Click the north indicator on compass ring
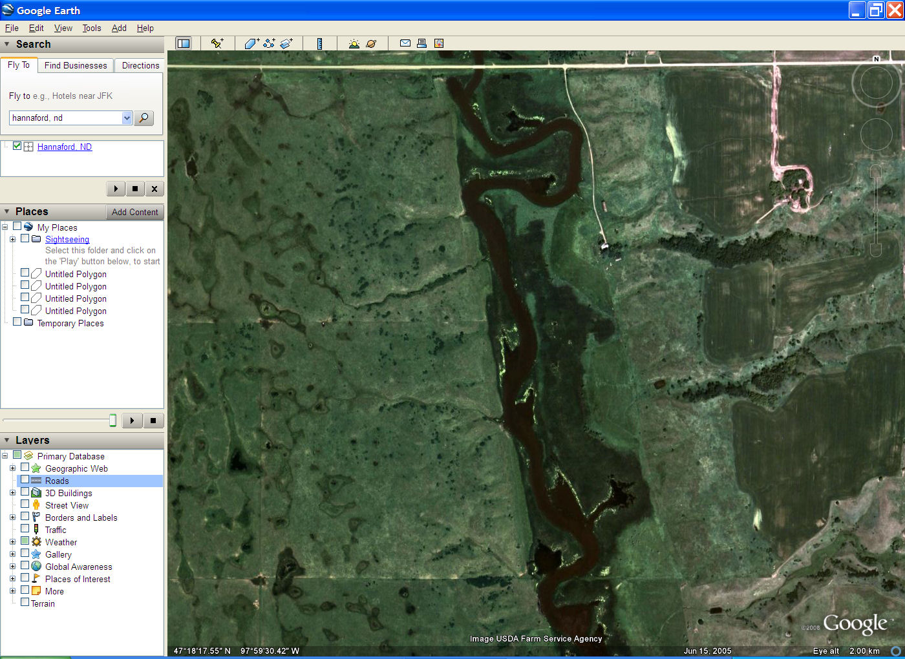Screen dimensions: 905x659 (877, 59)
